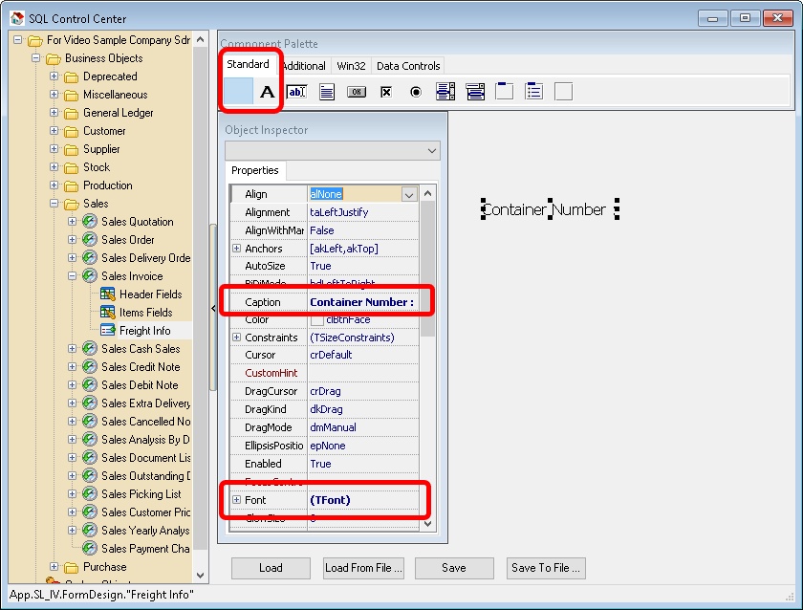Open the Align value dropdown
Viewport: 803px width, 610px height.
pos(409,194)
